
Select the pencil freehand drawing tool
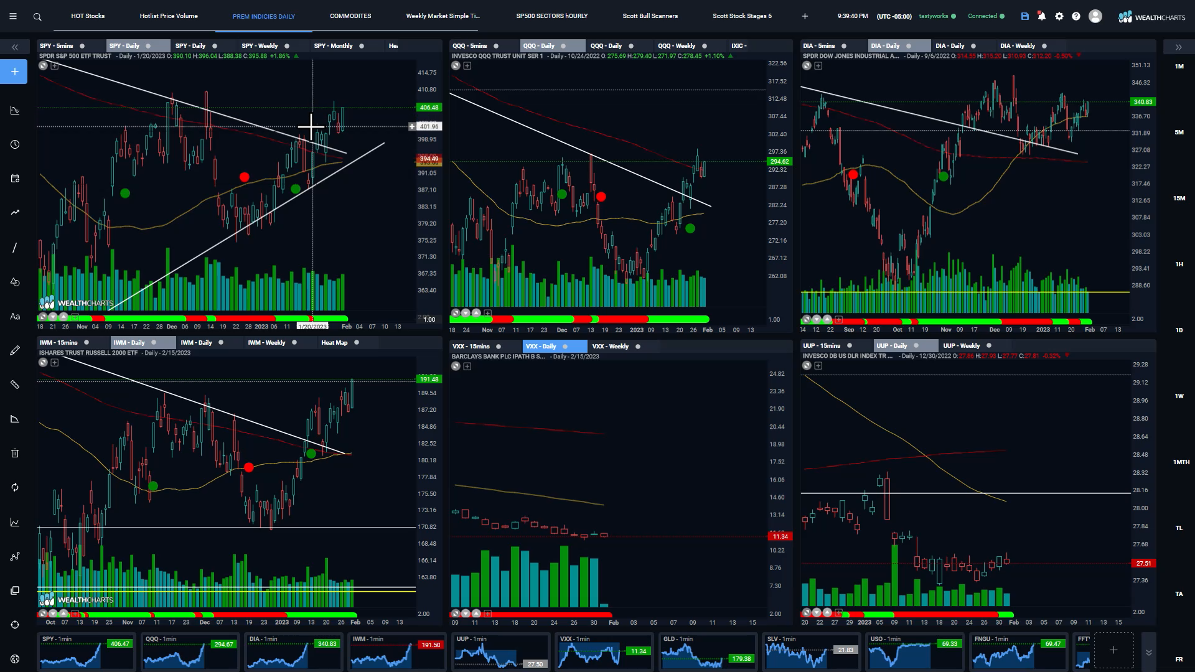(x=15, y=350)
